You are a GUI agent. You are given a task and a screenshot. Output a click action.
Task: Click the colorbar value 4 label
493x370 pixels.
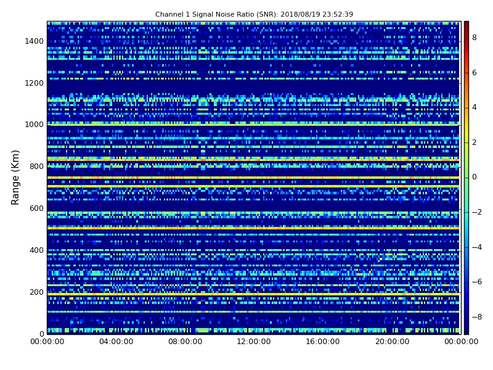tap(475, 107)
